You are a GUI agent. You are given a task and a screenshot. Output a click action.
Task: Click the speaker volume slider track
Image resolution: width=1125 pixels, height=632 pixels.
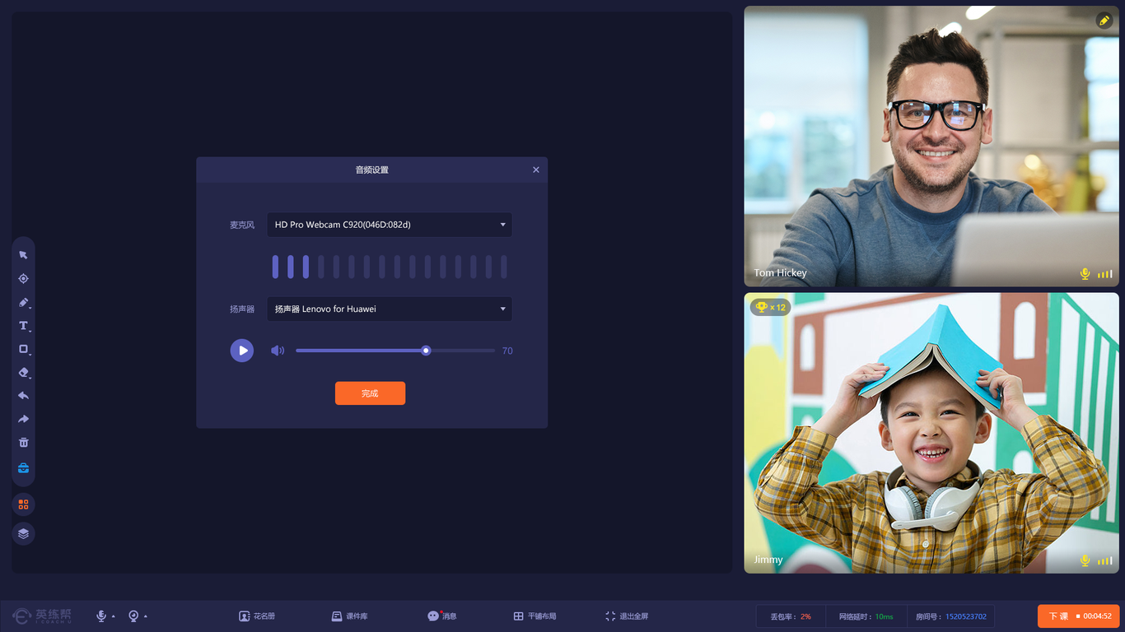pos(395,351)
